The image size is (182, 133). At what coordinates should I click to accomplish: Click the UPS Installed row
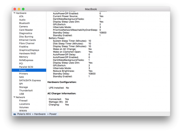59,88
